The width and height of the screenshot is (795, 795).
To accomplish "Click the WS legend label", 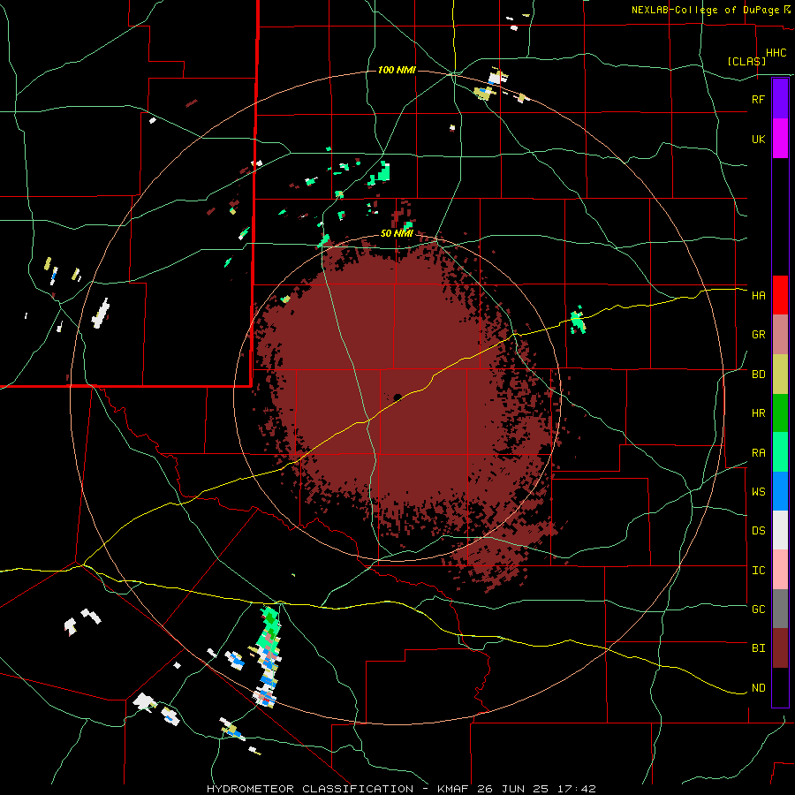I will coord(758,491).
